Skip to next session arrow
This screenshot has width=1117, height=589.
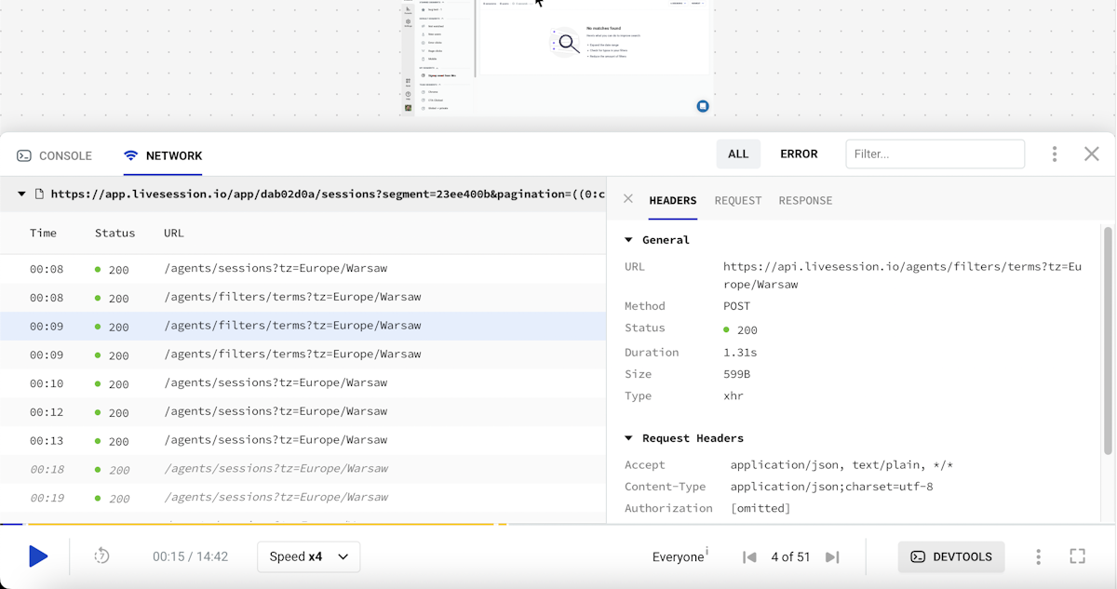tap(833, 557)
